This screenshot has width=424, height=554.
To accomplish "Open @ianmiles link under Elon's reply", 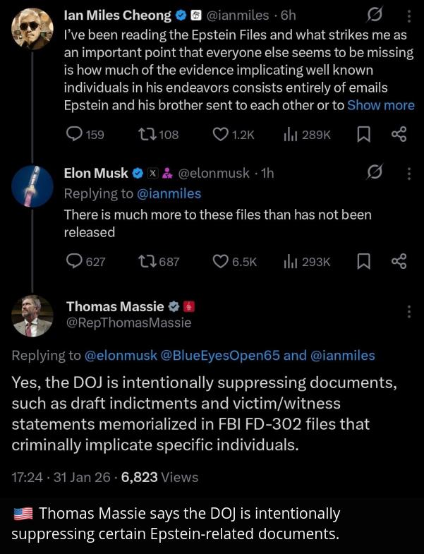I will click(169, 193).
